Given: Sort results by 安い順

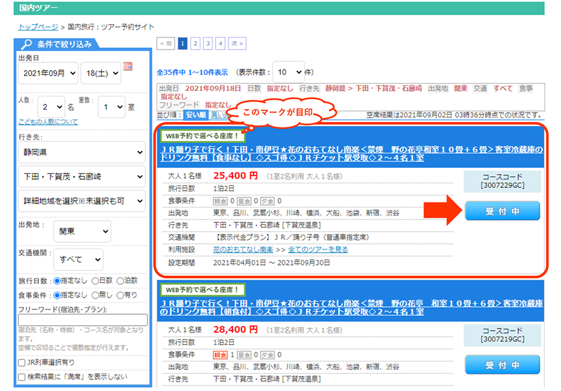Looking at the screenshot, I should point(196,115).
